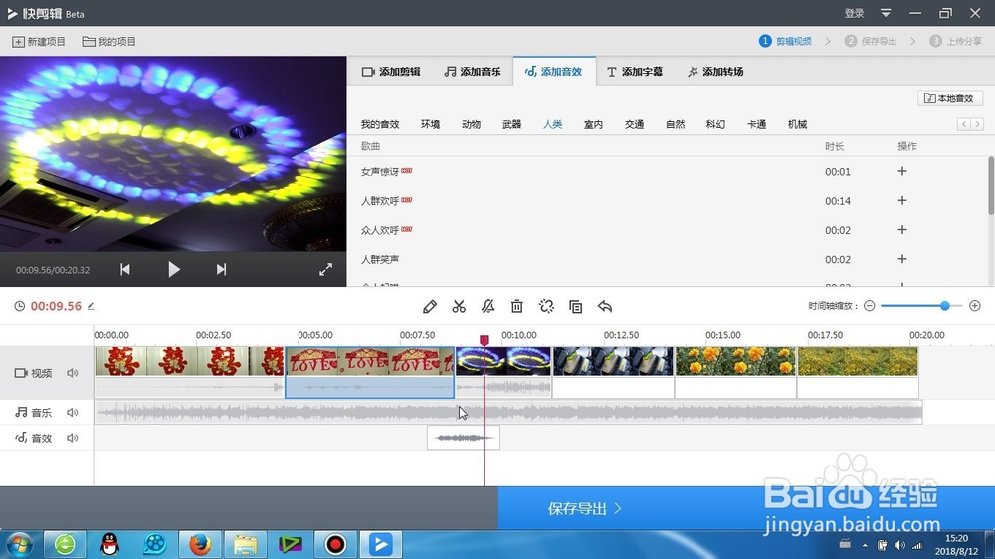Go to step 3 上传分享

tap(955, 41)
